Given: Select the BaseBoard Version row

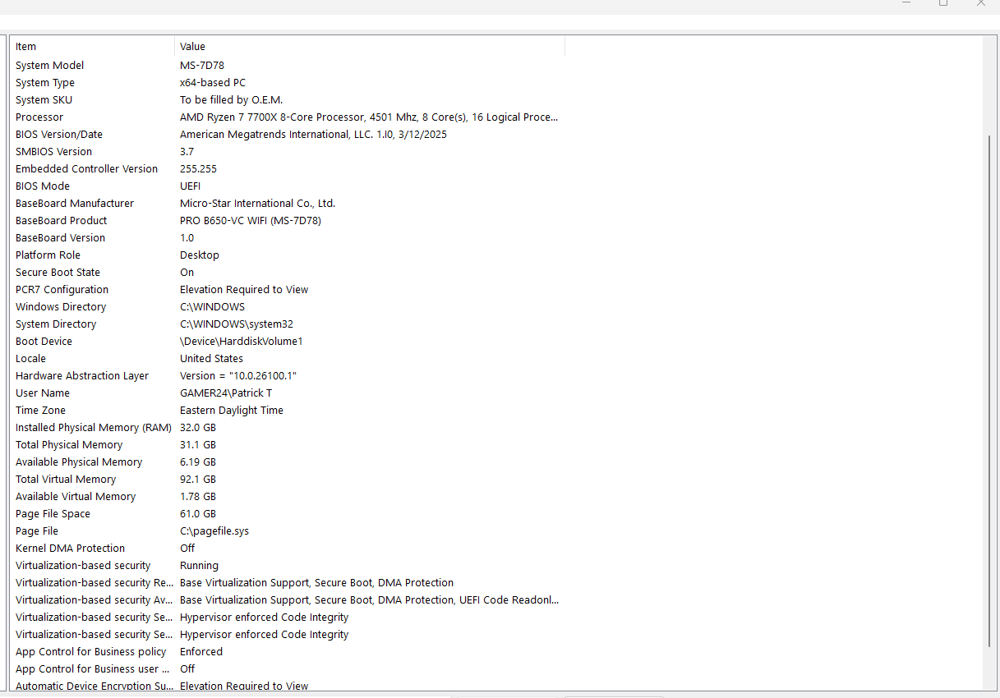Looking at the screenshot, I should 288,238.
